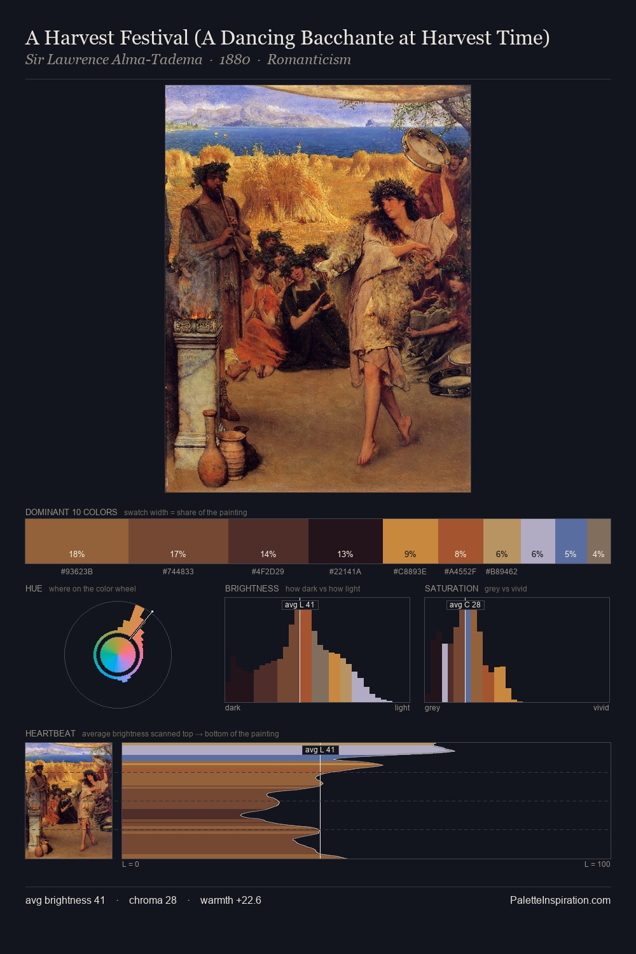Viewport: 636px width, 954px height.
Task: Click the hex label #93623B
Action: click(x=77, y=572)
